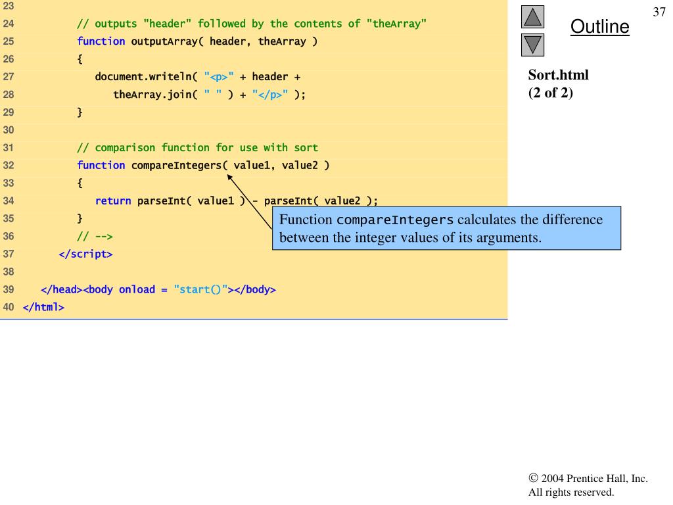Click opening brace on line 33
Viewport: 673px width, 505px height.
tap(80, 183)
